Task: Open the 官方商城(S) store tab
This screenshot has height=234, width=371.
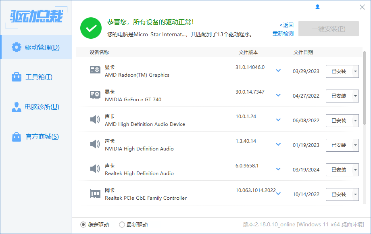Action: coord(36,137)
